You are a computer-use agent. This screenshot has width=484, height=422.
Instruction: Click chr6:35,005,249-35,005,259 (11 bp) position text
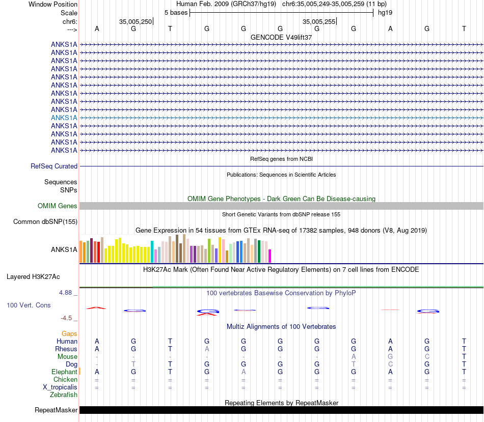pyautogui.click(x=334, y=4)
